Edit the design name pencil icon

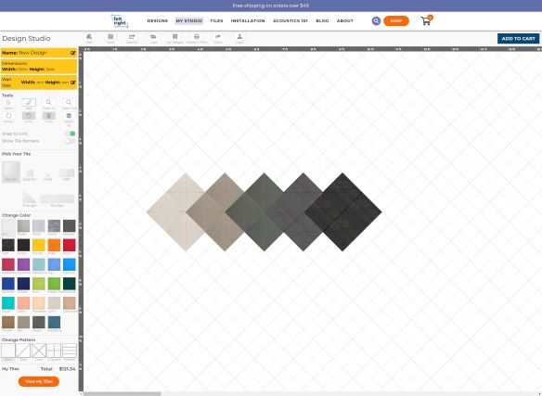click(73, 53)
